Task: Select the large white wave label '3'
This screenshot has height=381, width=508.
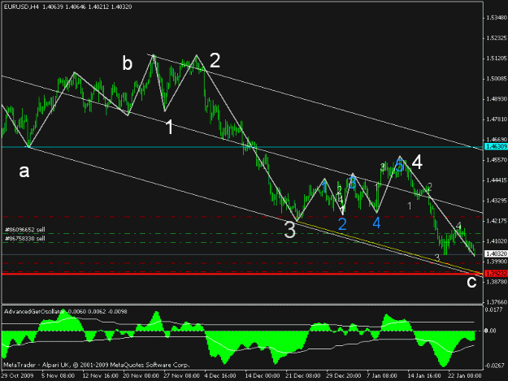Action: [289, 230]
